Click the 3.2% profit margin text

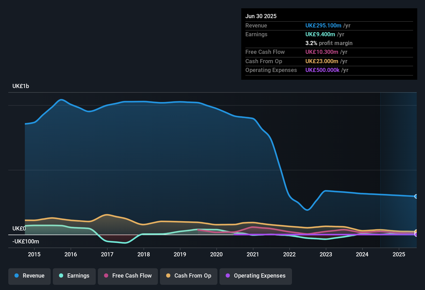[329, 43]
